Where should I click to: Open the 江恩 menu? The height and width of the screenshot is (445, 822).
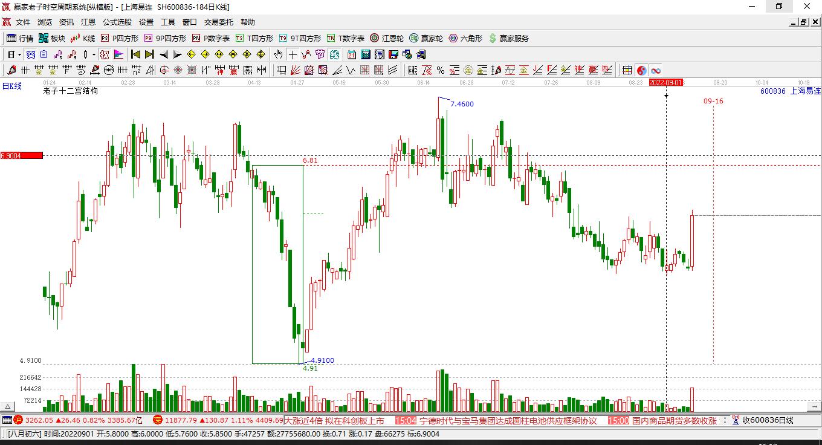coord(88,22)
